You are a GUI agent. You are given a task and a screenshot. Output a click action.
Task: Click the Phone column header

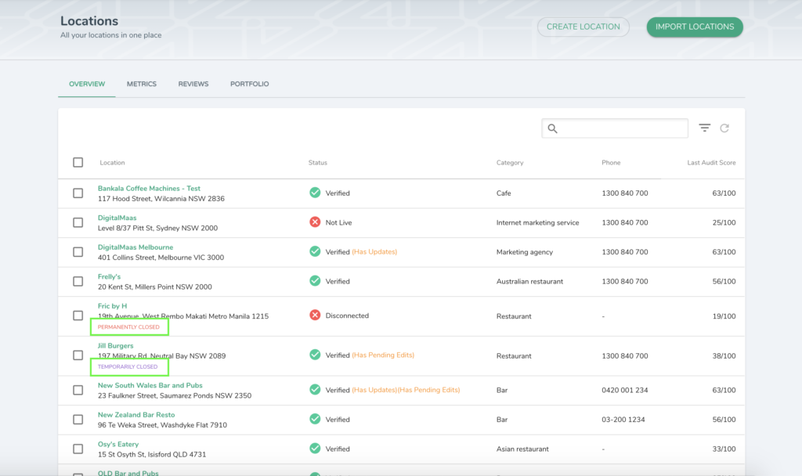coord(611,163)
